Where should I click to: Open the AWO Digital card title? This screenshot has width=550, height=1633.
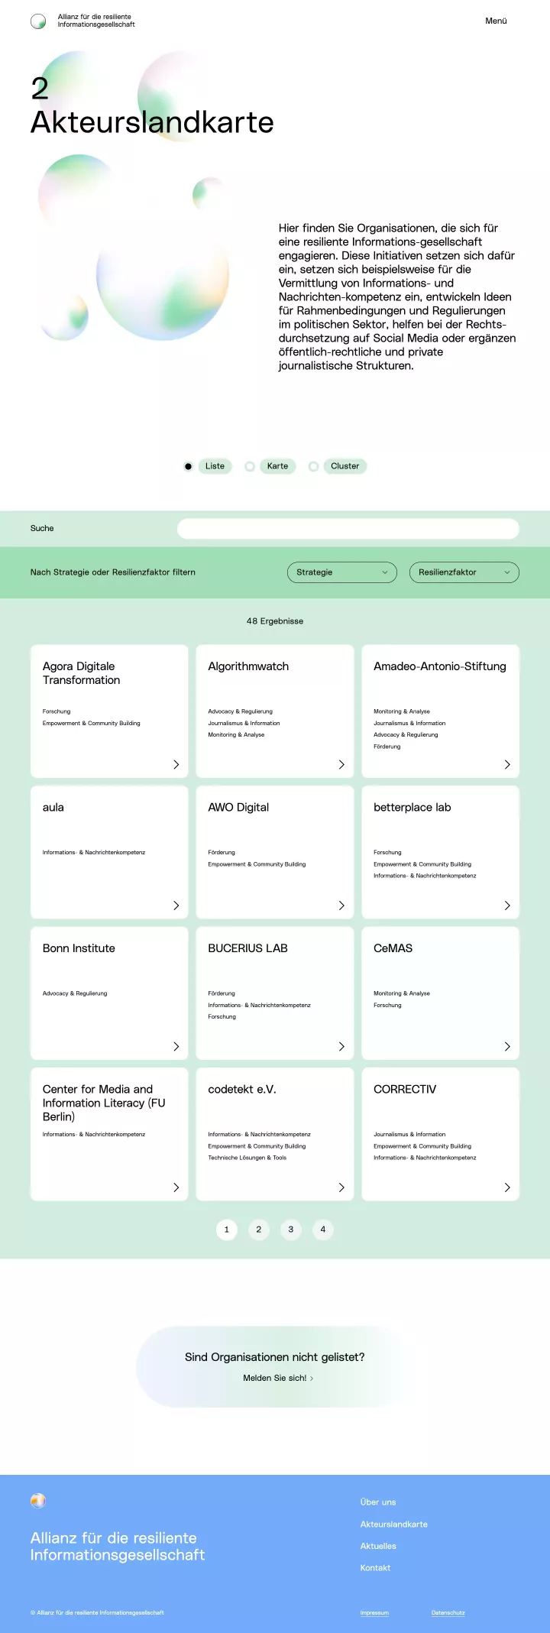tap(238, 808)
